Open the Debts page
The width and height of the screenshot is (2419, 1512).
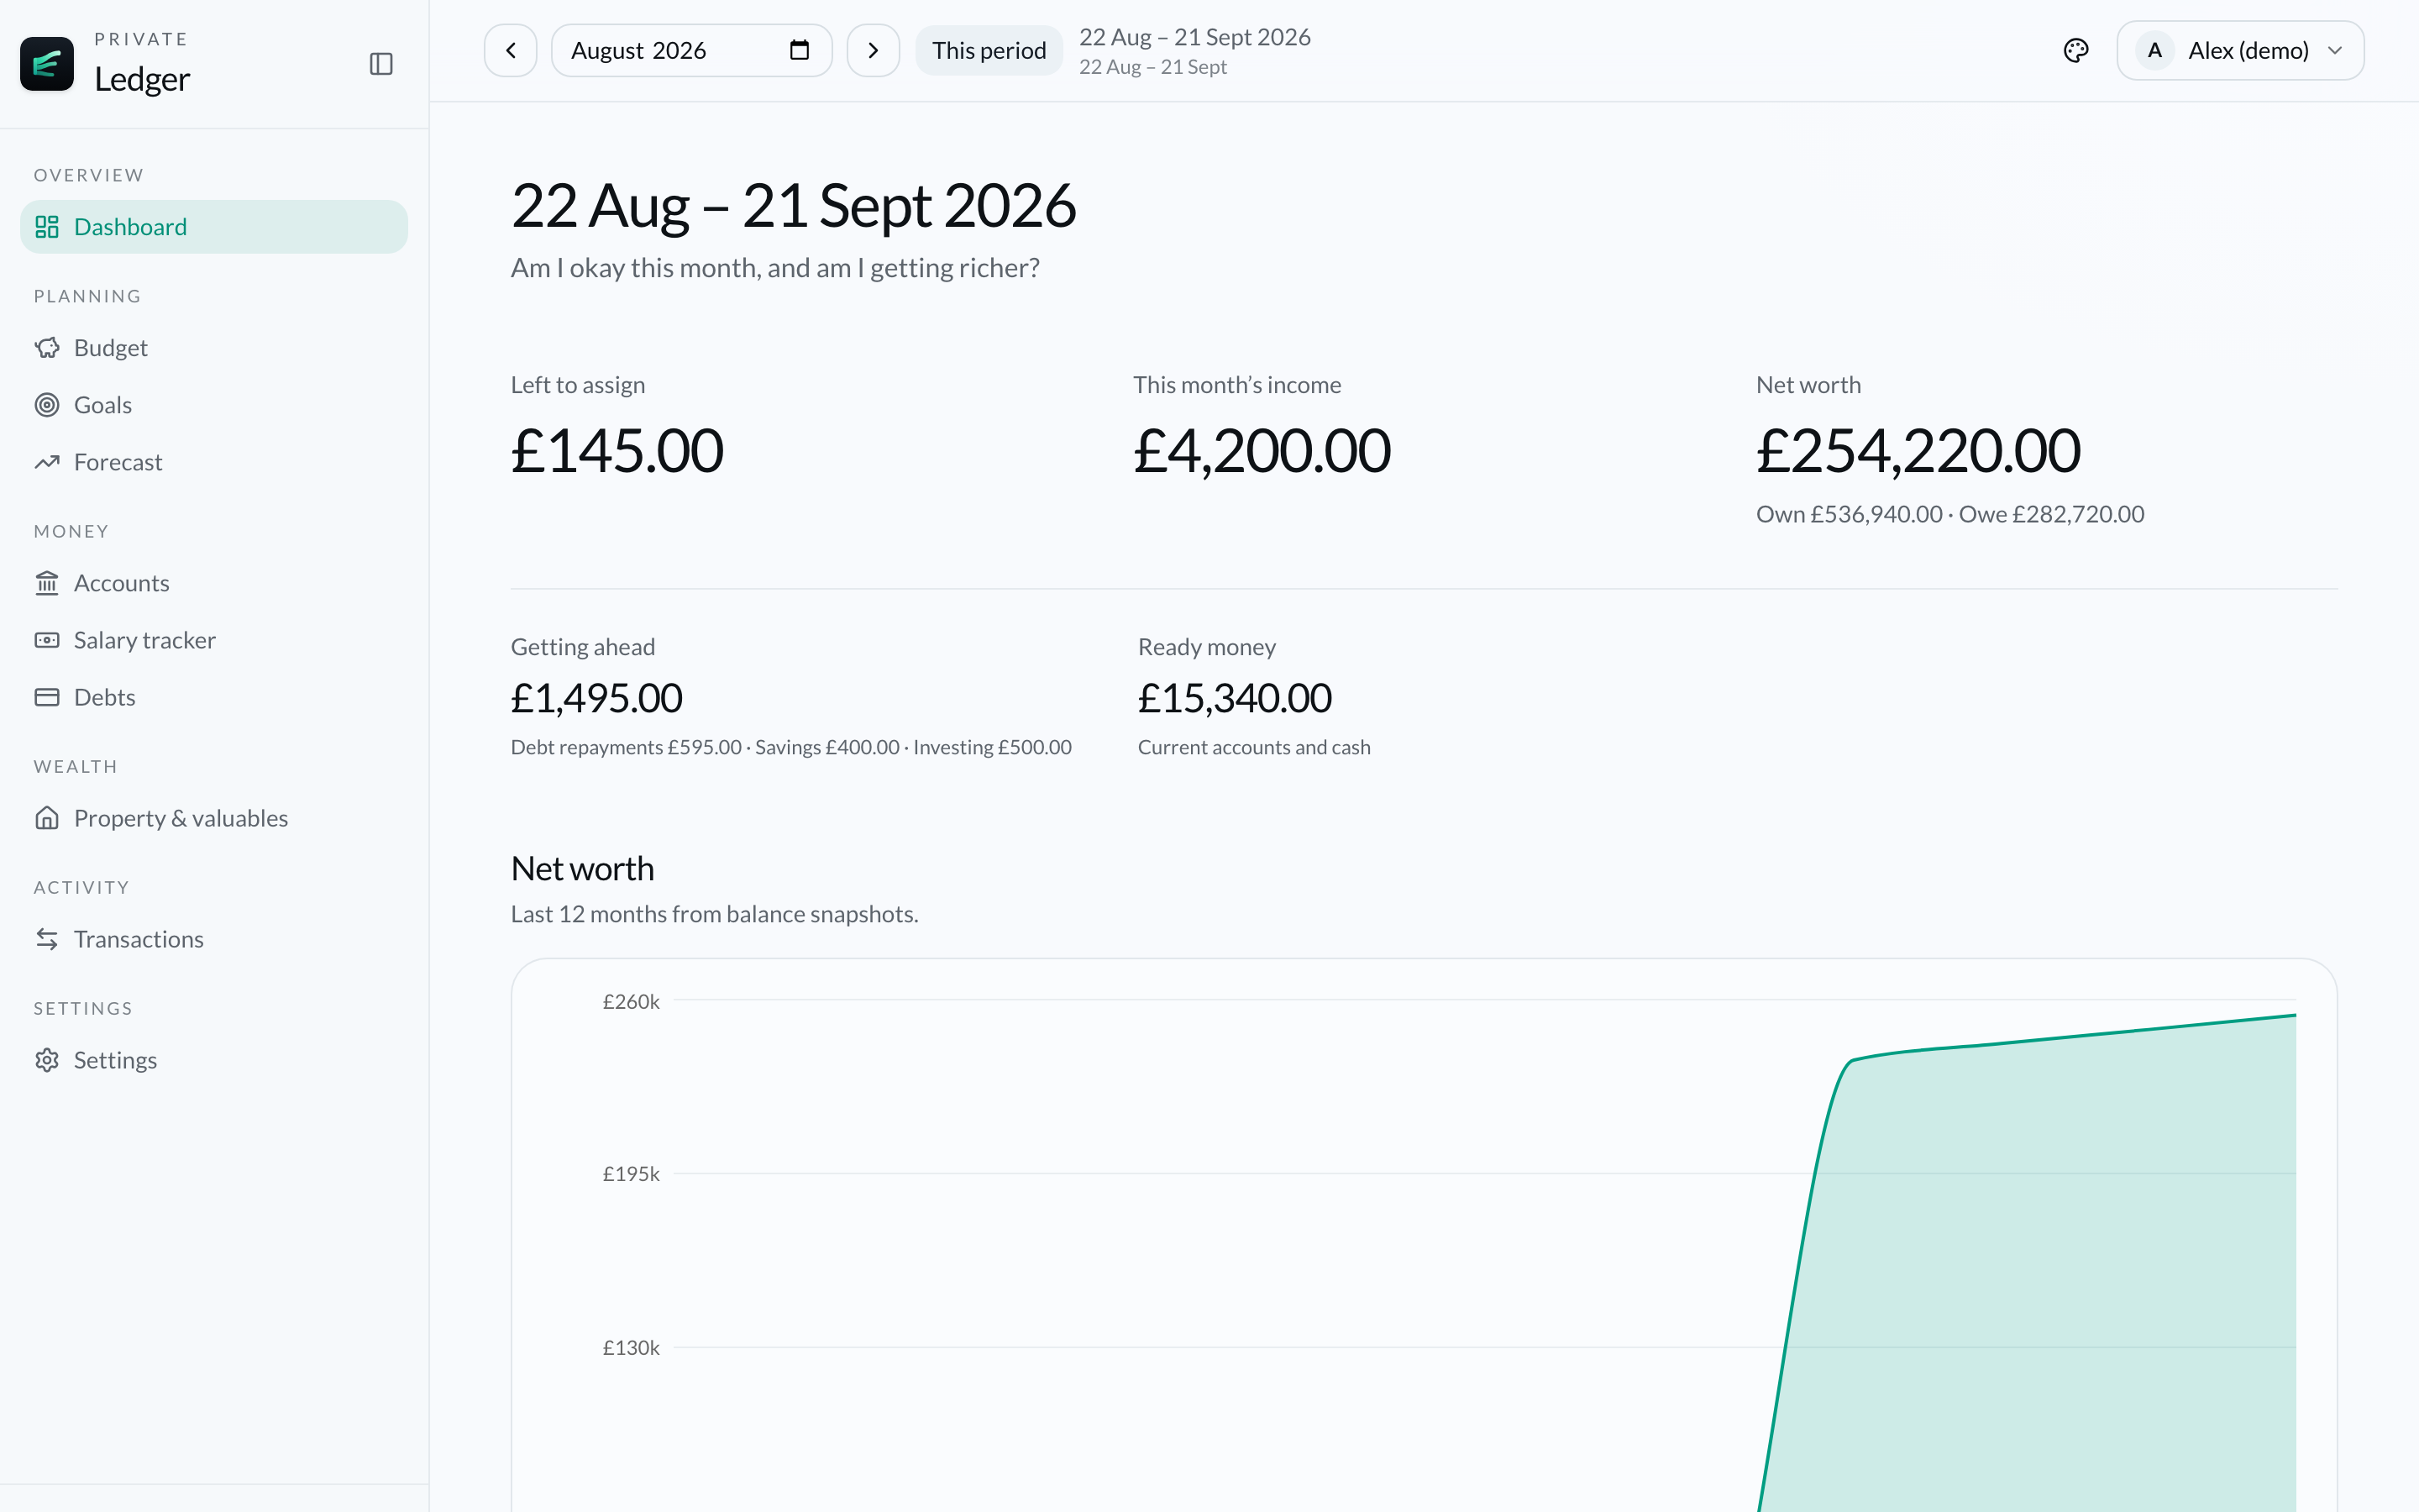click(x=214, y=697)
